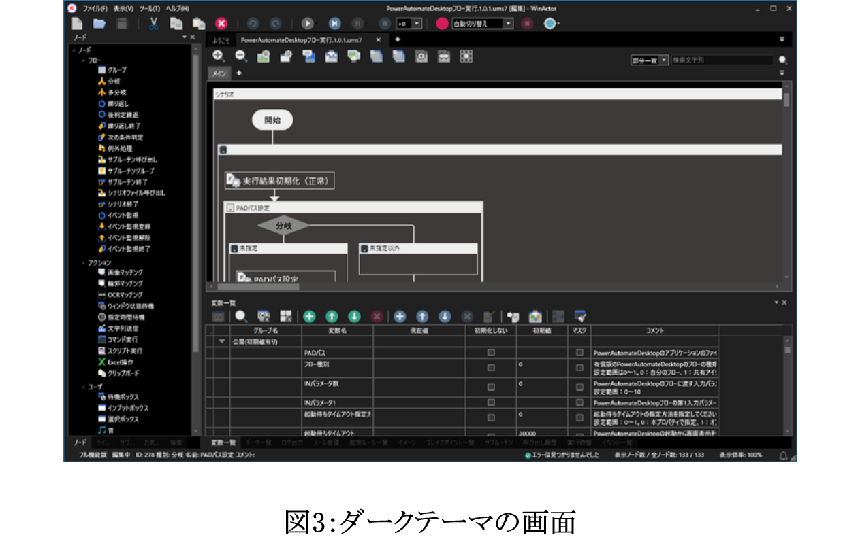The width and height of the screenshot is (860, 554).
Task: Click the blue up arrow in variable toolbar
Action: click(422, 316)
